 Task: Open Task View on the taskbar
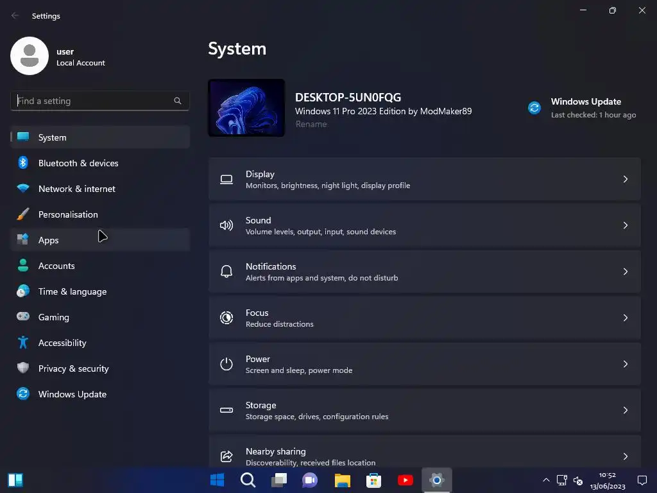(x=279, y=480)
